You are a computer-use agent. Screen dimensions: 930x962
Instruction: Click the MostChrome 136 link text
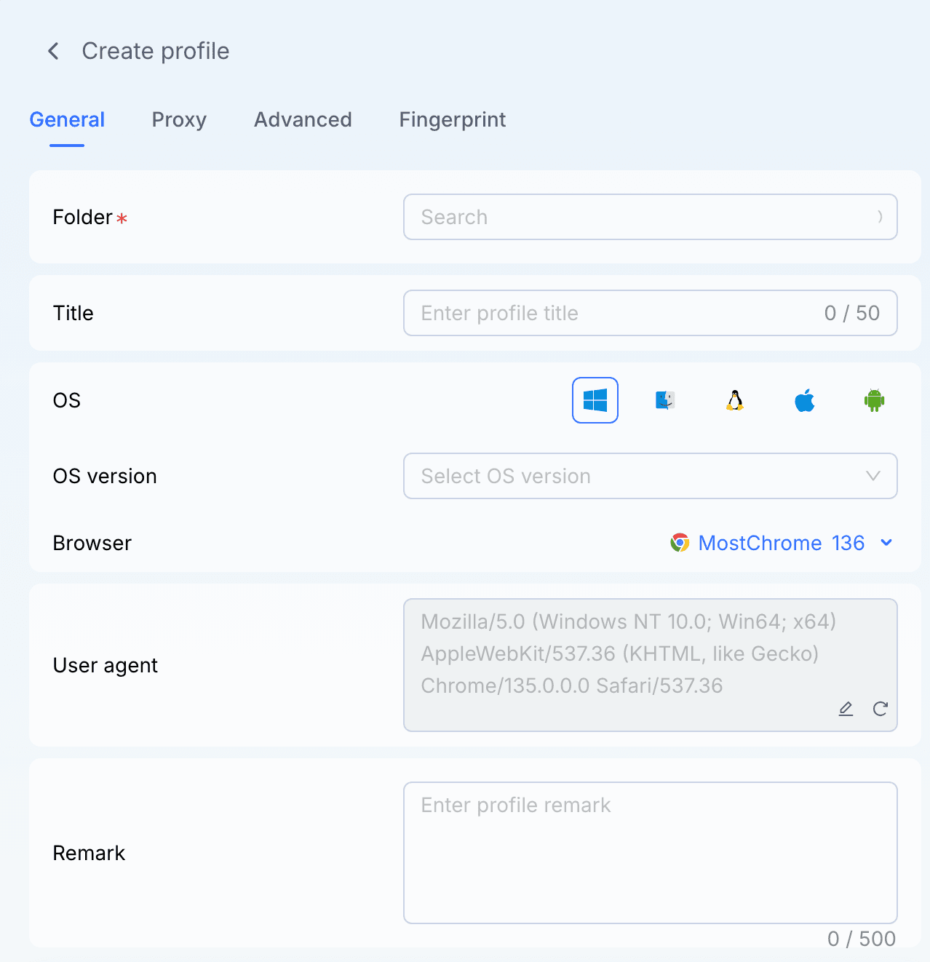(x=781, y=543)
